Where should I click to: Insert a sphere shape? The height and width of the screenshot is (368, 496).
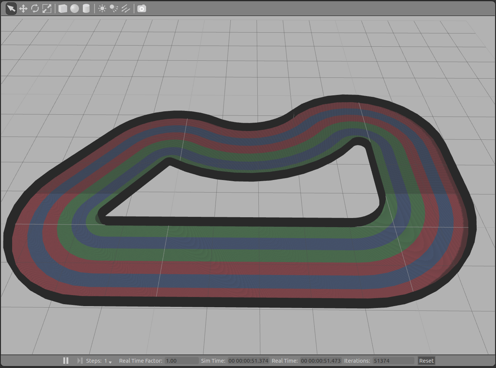(x=74, y=8)
